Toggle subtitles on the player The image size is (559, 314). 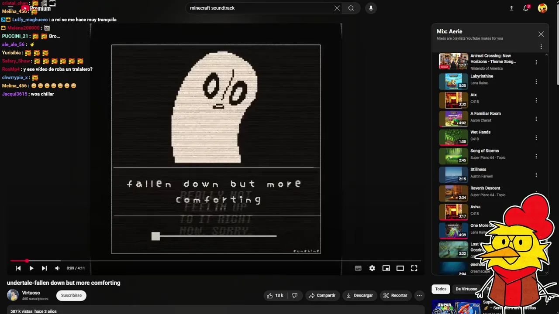coord(358,268)
